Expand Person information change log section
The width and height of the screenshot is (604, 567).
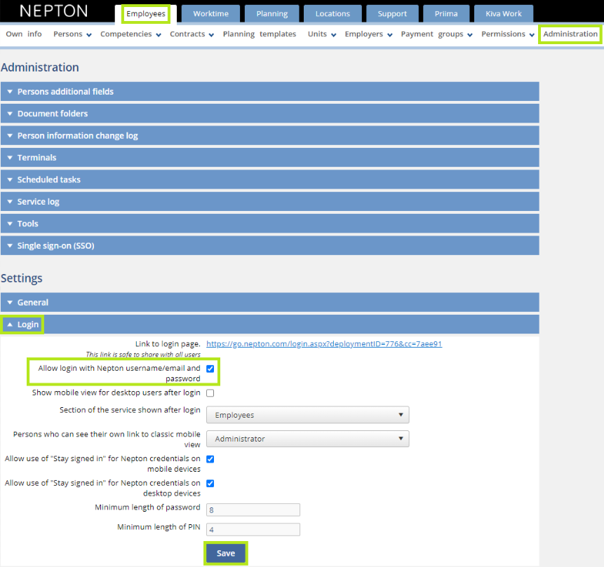coord(269,135)
